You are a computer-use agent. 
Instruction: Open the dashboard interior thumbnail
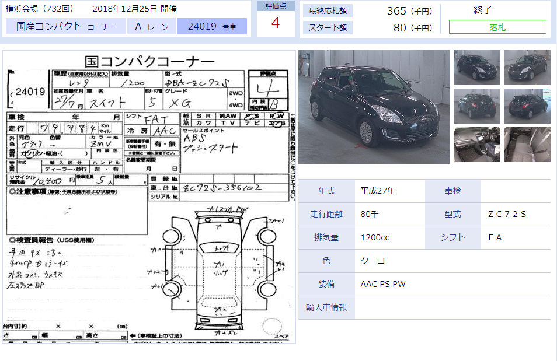pyautogui.click(x=476, y=145)
